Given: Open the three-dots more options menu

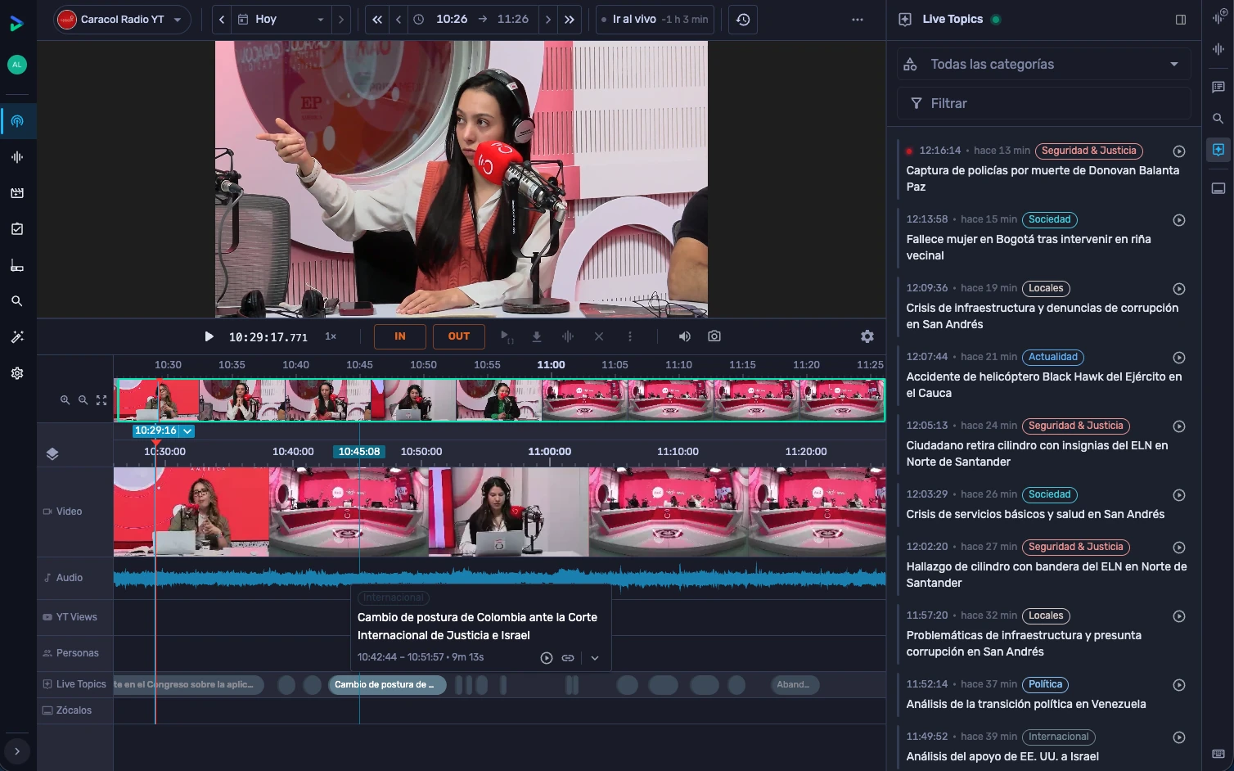Looking at the screenshot, I should pos(858,20).
